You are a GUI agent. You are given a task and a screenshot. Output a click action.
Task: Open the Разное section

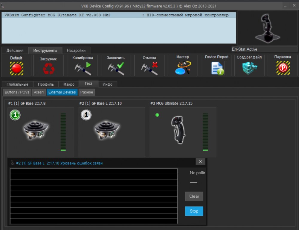coord(86,92)
